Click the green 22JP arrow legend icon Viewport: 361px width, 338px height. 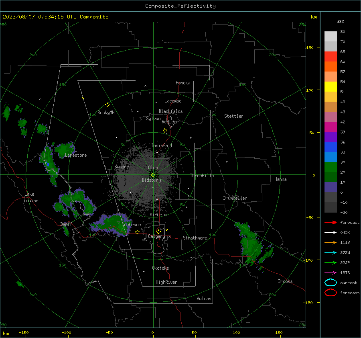click(x=331, y=262)
